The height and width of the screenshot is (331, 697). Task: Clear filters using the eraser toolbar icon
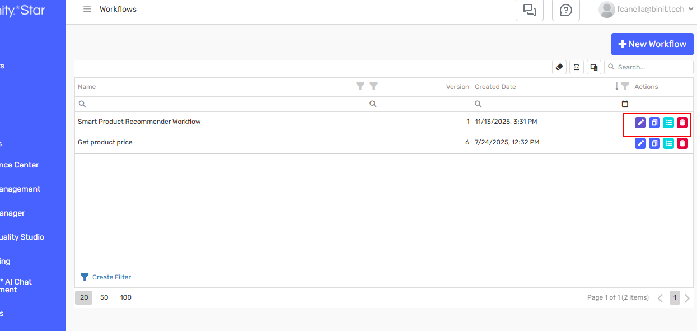(559, 67)
